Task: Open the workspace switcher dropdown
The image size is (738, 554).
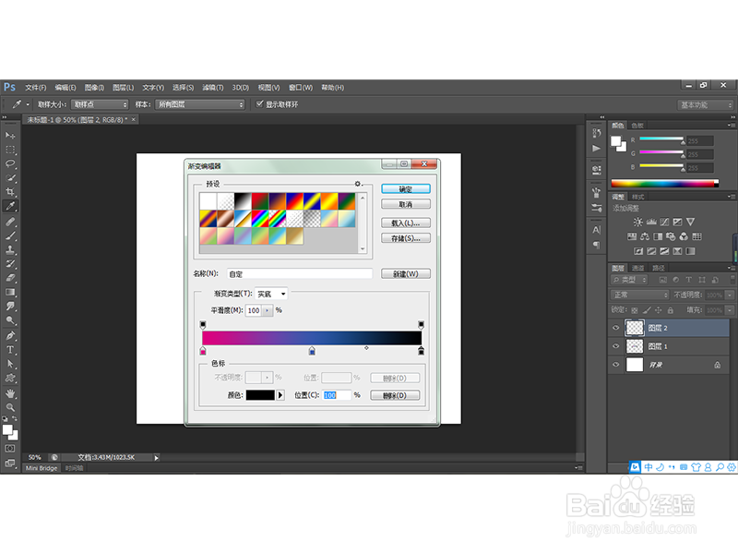Action: (x=705, y=105)
